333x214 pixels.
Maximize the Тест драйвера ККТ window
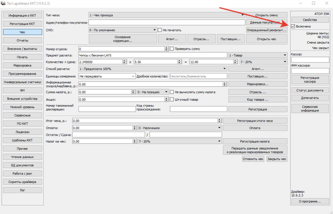click(x=313, y=3)
